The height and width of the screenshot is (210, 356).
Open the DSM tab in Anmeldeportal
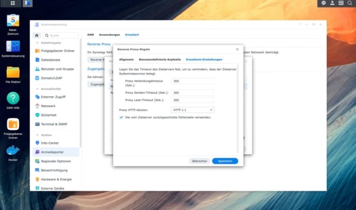[x=91, y=34]
